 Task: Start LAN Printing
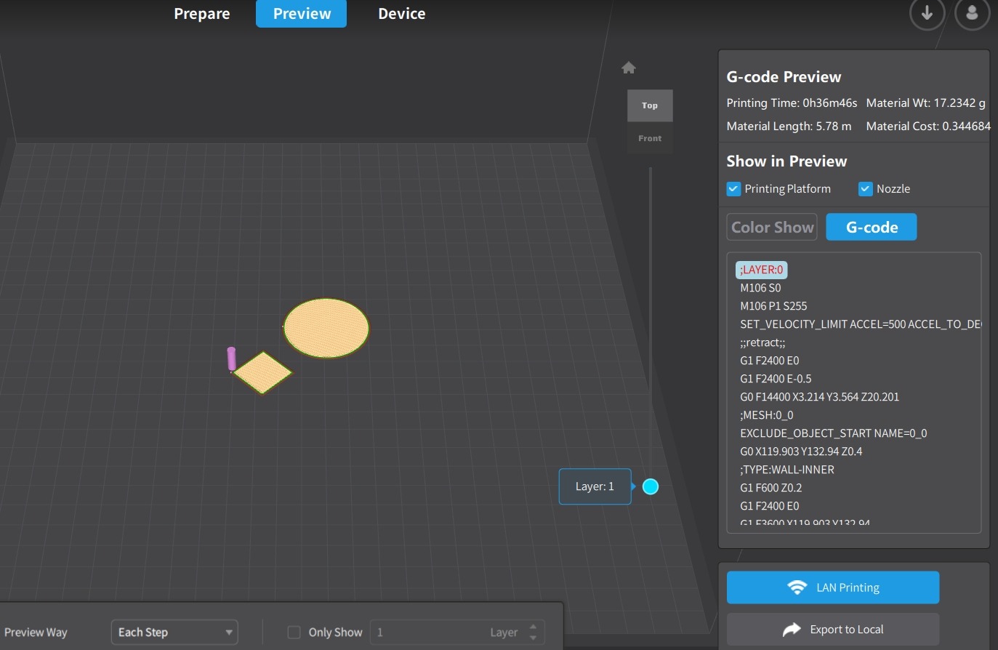[x=832, y=587]
